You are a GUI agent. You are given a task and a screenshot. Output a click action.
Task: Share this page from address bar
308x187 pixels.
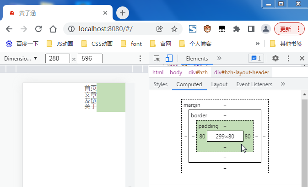tap(160, 29)
